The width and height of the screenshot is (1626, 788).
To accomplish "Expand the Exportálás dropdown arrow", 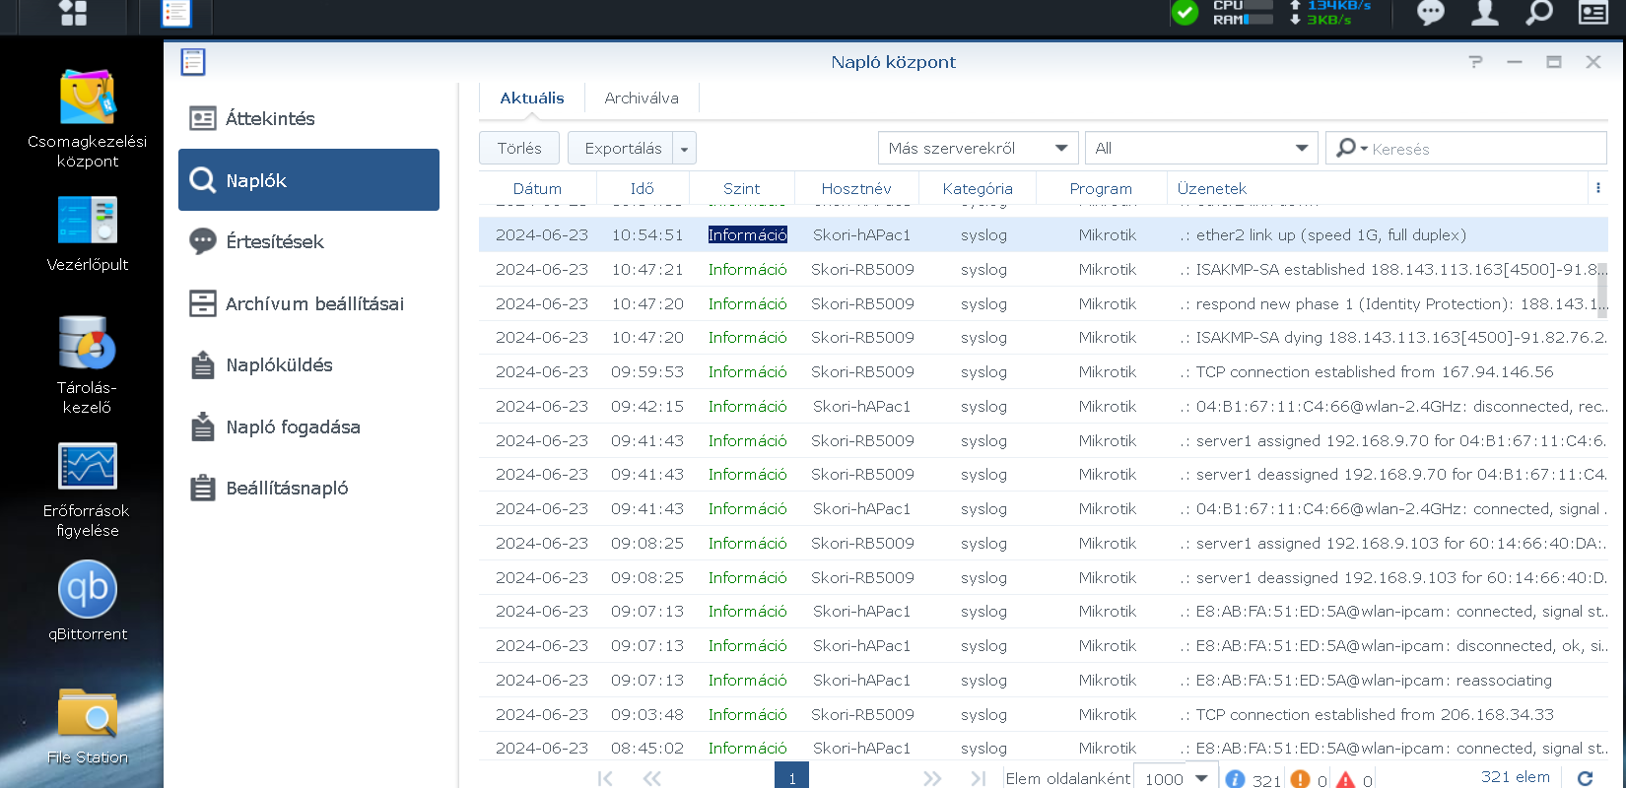I will [685, 149].
